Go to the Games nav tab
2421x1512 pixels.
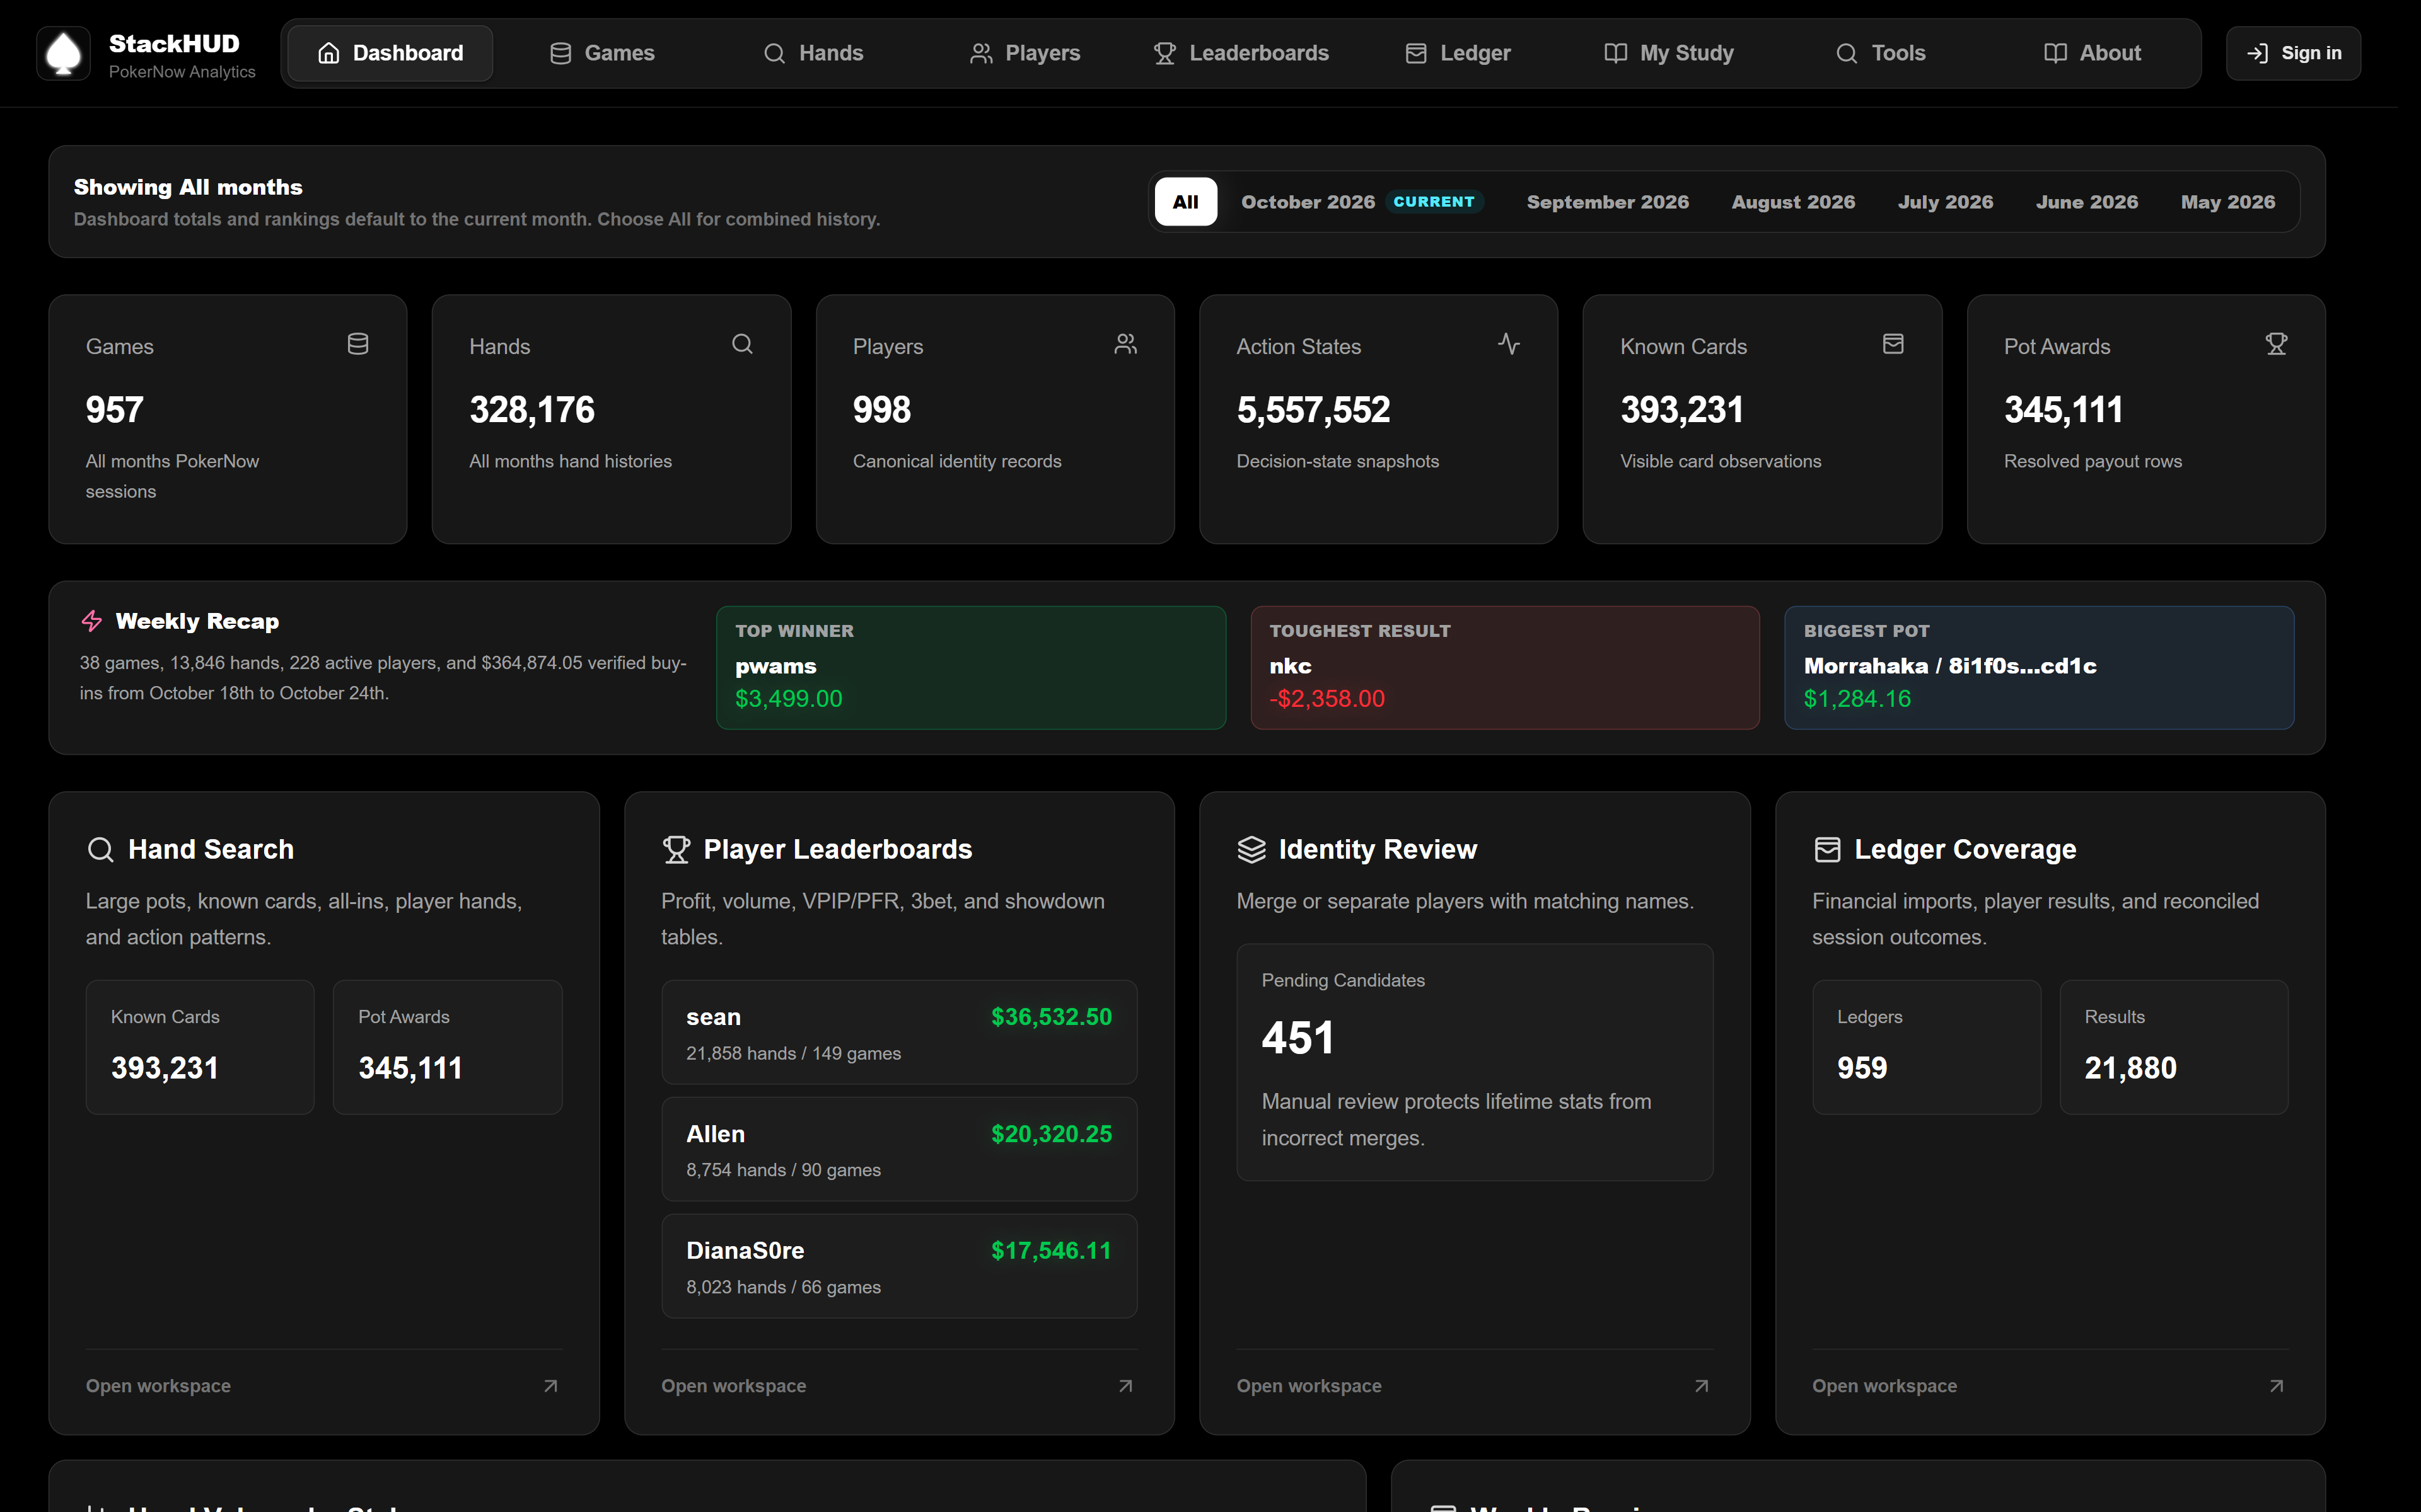pyautogui.click(x=602, y=53)
